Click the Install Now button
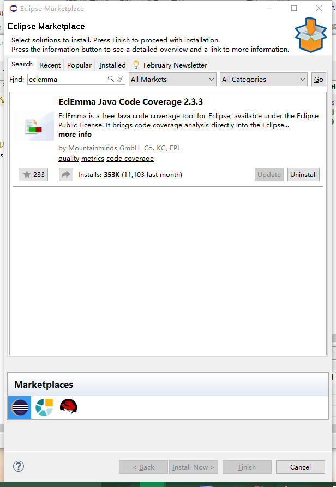This screenshot has height=487, width=336. [193, 467]
